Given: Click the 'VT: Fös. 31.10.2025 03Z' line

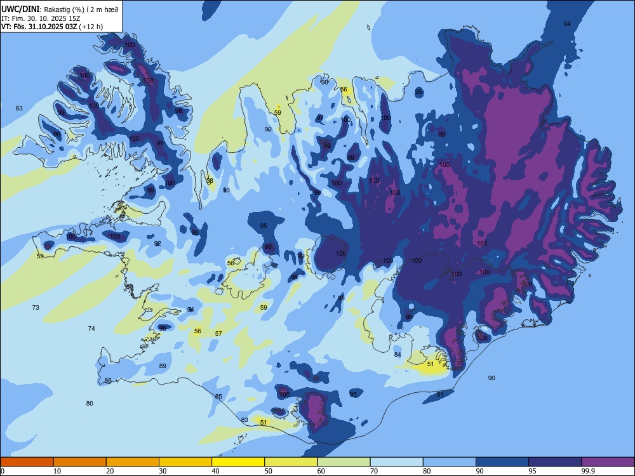Looking at the screenshot, I should point(39,27).
